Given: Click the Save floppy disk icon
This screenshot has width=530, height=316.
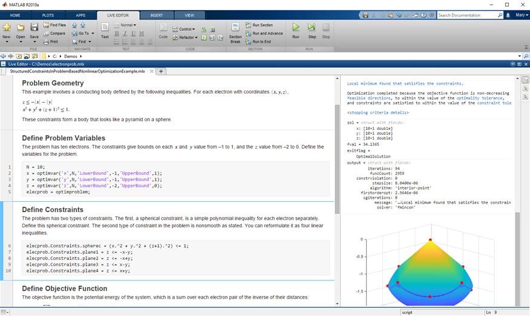Looking at the screenshot, I should tap(34, 27).
